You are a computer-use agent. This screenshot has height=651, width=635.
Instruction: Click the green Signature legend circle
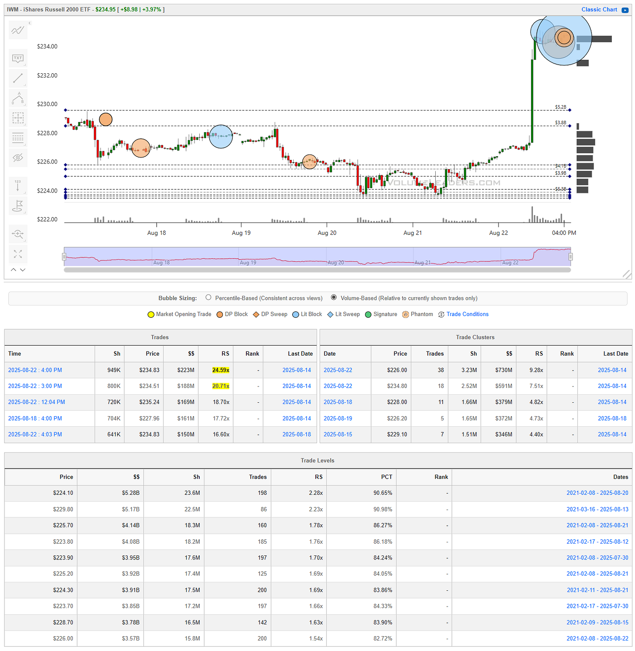368,315
